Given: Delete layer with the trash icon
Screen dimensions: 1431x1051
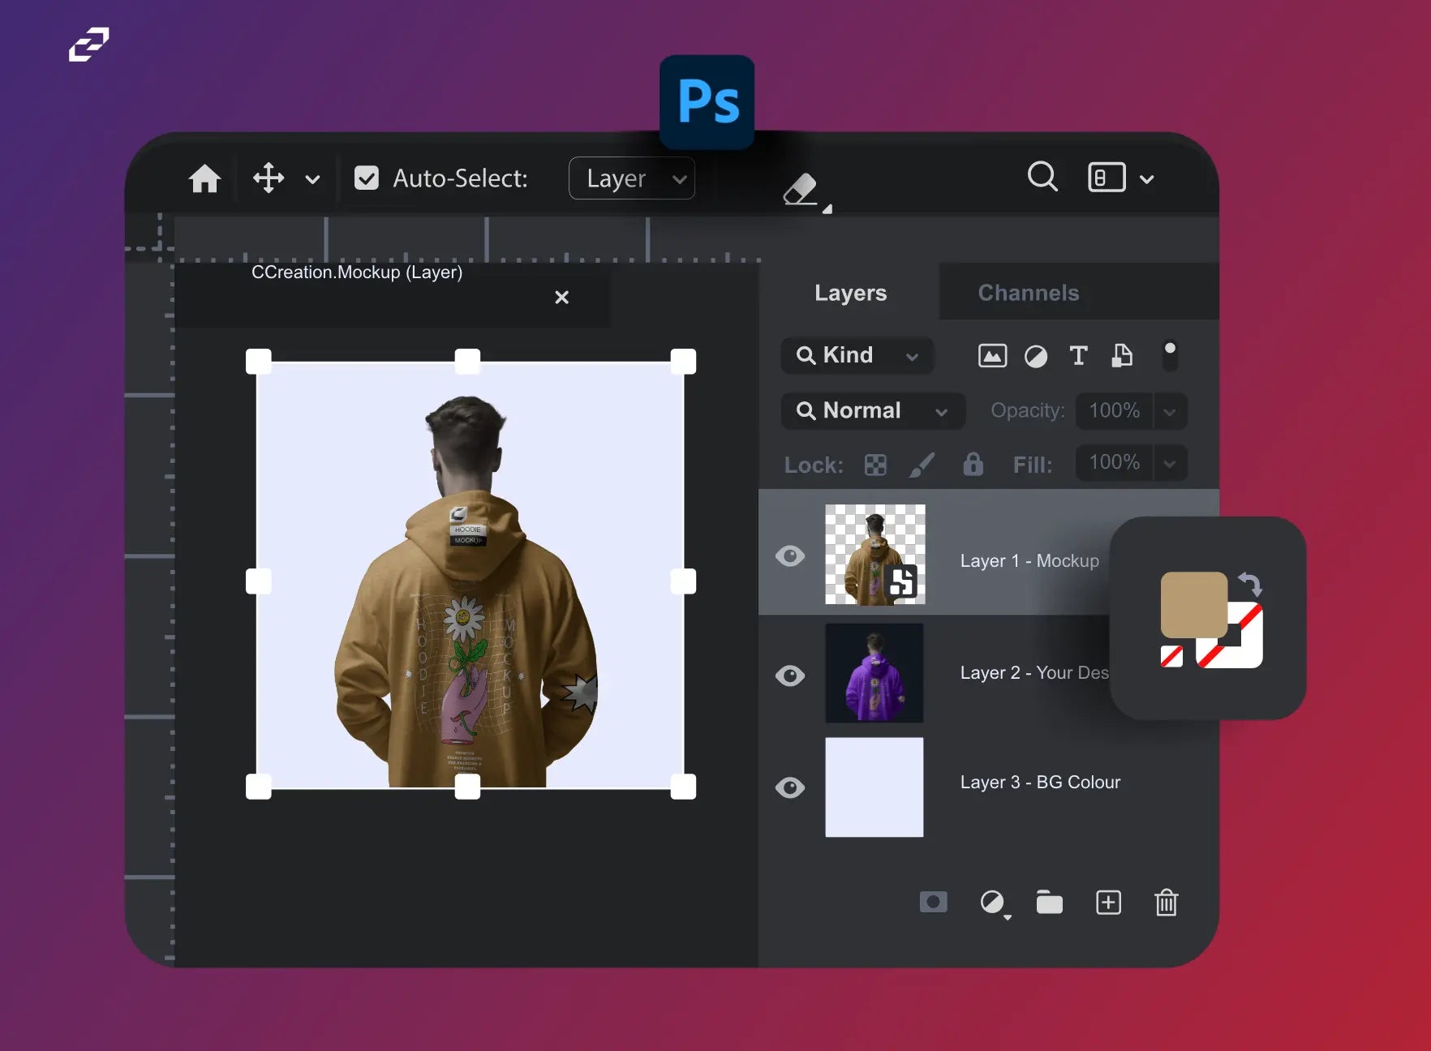Looking at the screenshot, I should point(1166,902).
